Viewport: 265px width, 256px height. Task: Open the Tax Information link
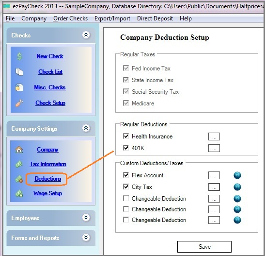tap(48, 164)
